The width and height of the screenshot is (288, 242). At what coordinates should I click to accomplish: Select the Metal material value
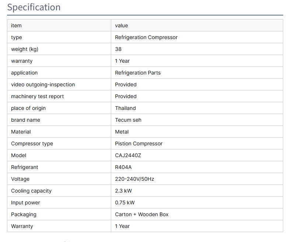[122, 132]
